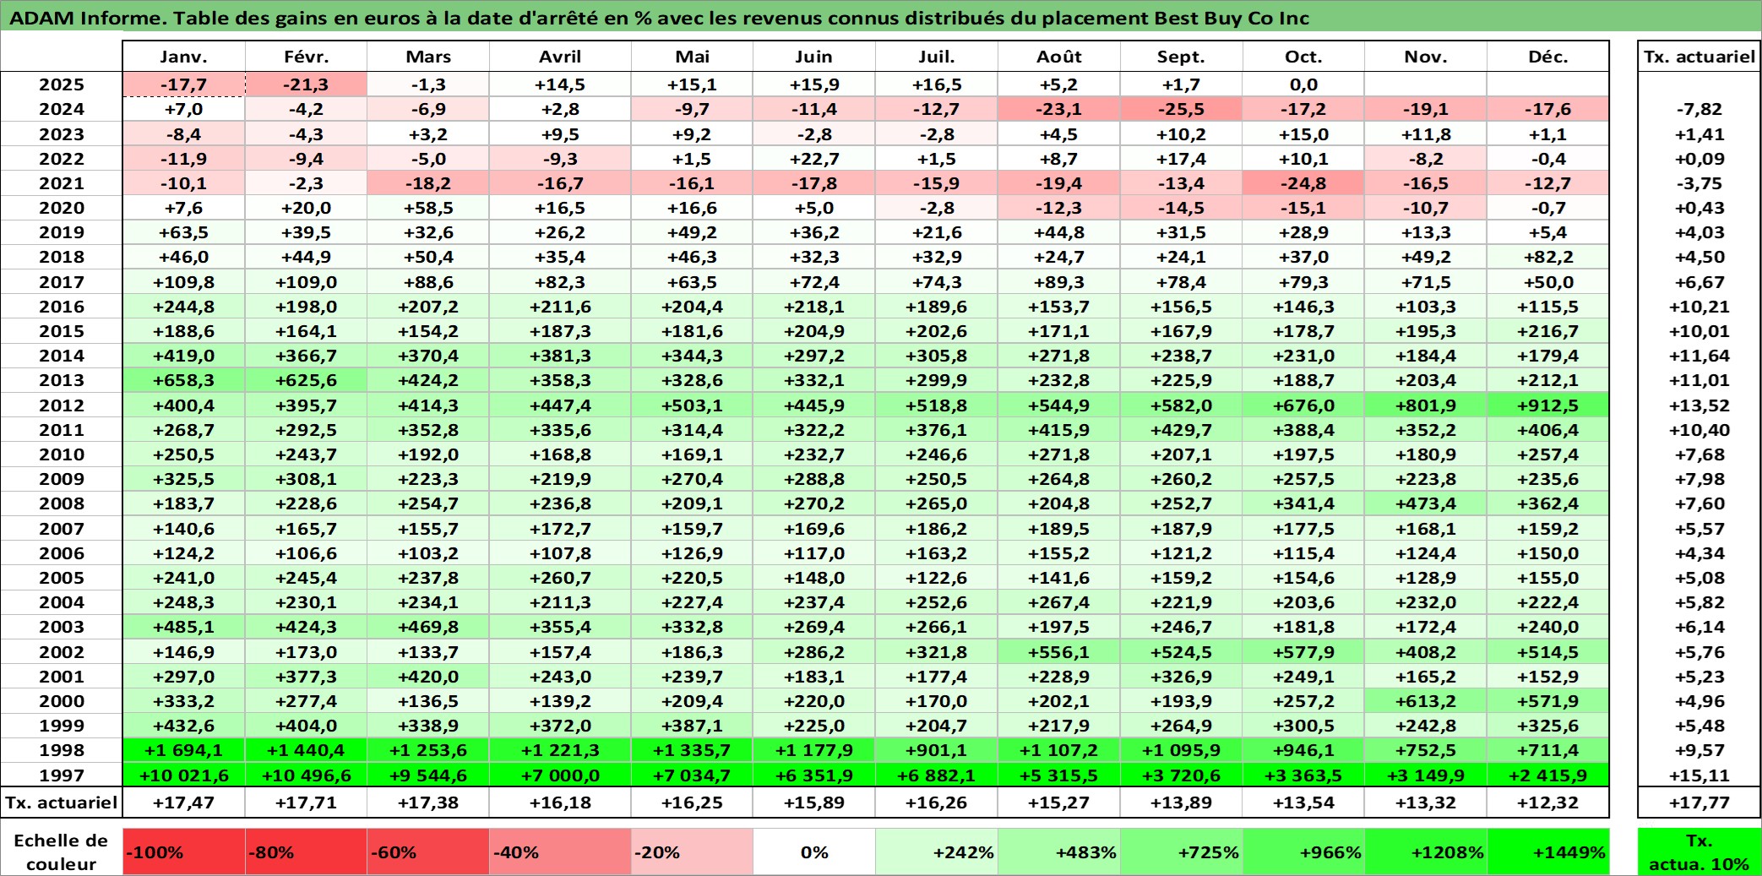
Task: Click the 2013 year row label
Action: tap(62, 380)
